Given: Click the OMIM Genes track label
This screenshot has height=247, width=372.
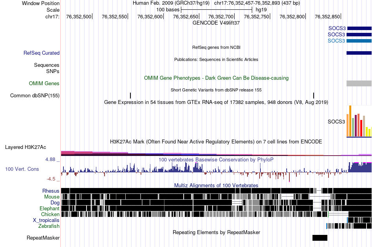Looking at the screenshot, I should [x=44, y=83].
